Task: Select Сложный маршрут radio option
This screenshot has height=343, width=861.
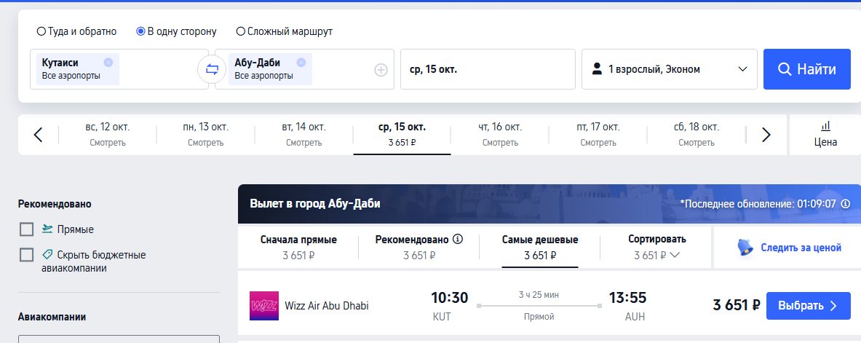Action: pyautogui.click(x=240, y=31)
